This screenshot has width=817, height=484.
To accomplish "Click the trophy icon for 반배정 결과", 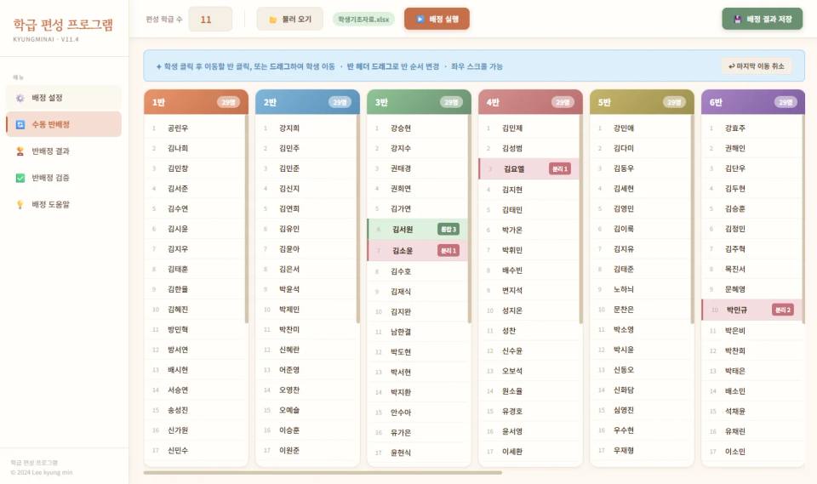I will pyautogui.click(x=20, y=151).
